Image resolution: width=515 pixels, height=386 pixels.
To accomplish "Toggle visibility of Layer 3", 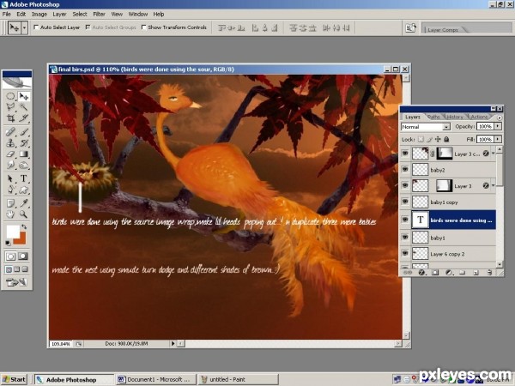I will point(405,186).
